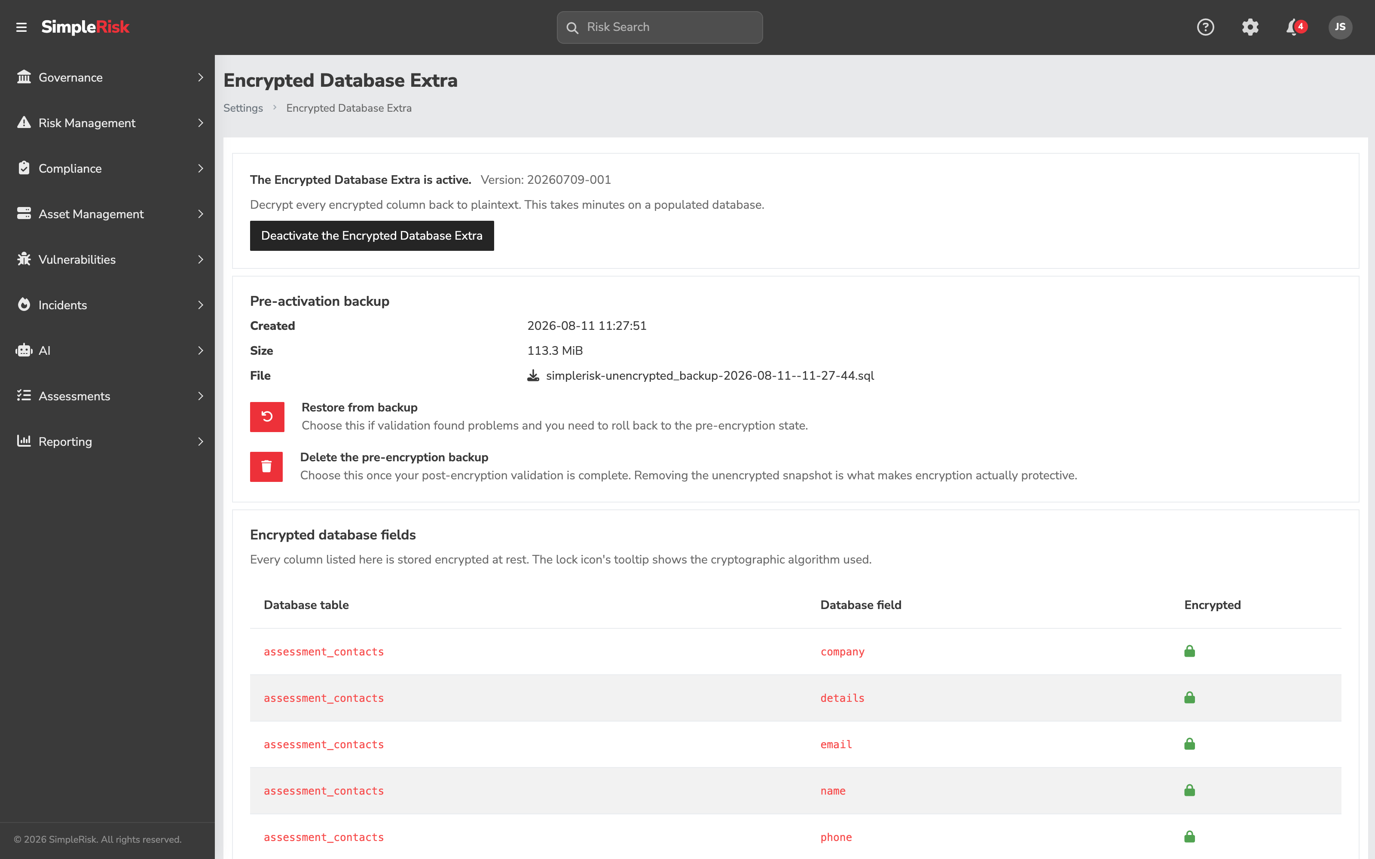Click the lock icon for name field
The height and width of the screenshot is (859, 1375).
point(1189,790)
